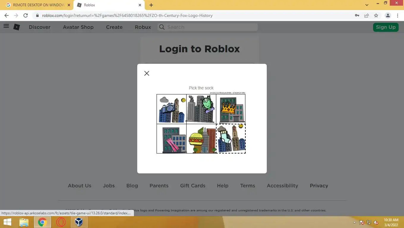Show hidden system tray icons
The width and height of the screenshot is (404, 228).
354,222
